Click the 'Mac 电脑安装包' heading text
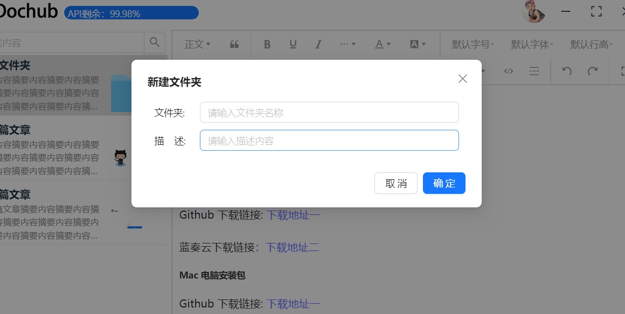Image resolution: width=625 pixels, height=314 pixels. click(212, 275)
